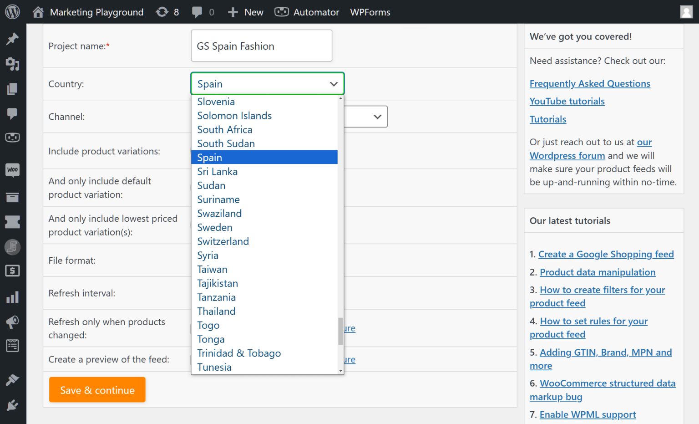Click the dollar sign icon in the sidebar
The height and width of the screenshot is (424, 699).
[x=12, y=271]
